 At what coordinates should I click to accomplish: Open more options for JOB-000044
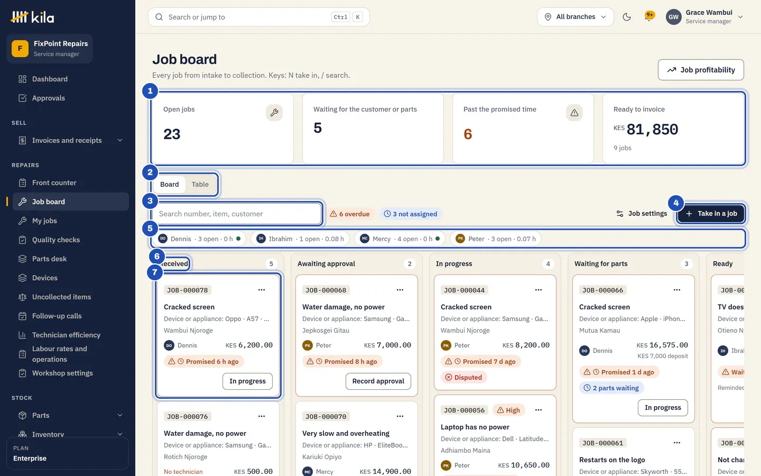point(539,290)
